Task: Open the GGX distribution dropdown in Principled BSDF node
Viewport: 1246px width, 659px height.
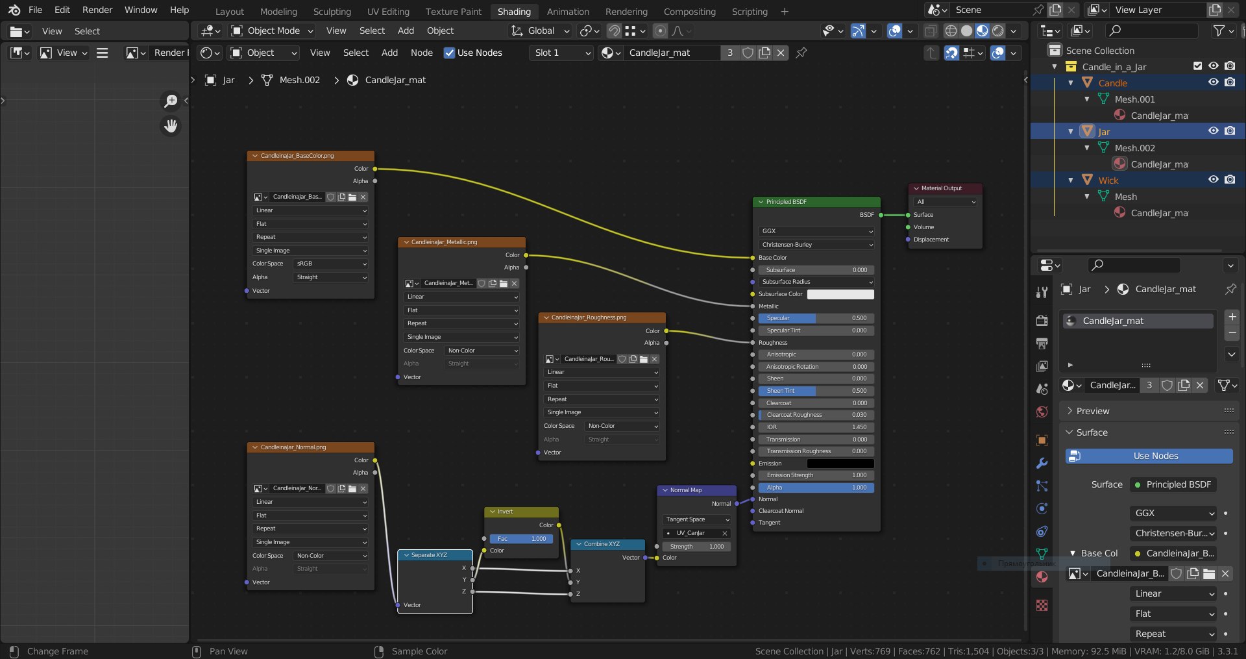Action: coord(816,231)
